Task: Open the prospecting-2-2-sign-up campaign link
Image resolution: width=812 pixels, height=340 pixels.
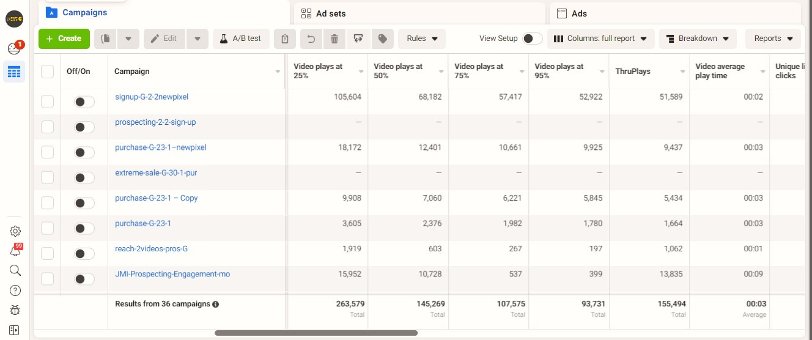Action: 155,122
